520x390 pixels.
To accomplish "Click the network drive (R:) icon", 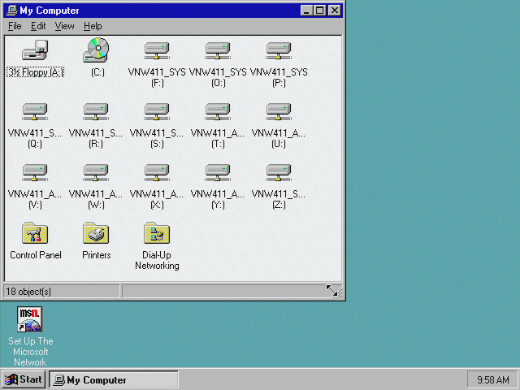I will coord(96,112).
